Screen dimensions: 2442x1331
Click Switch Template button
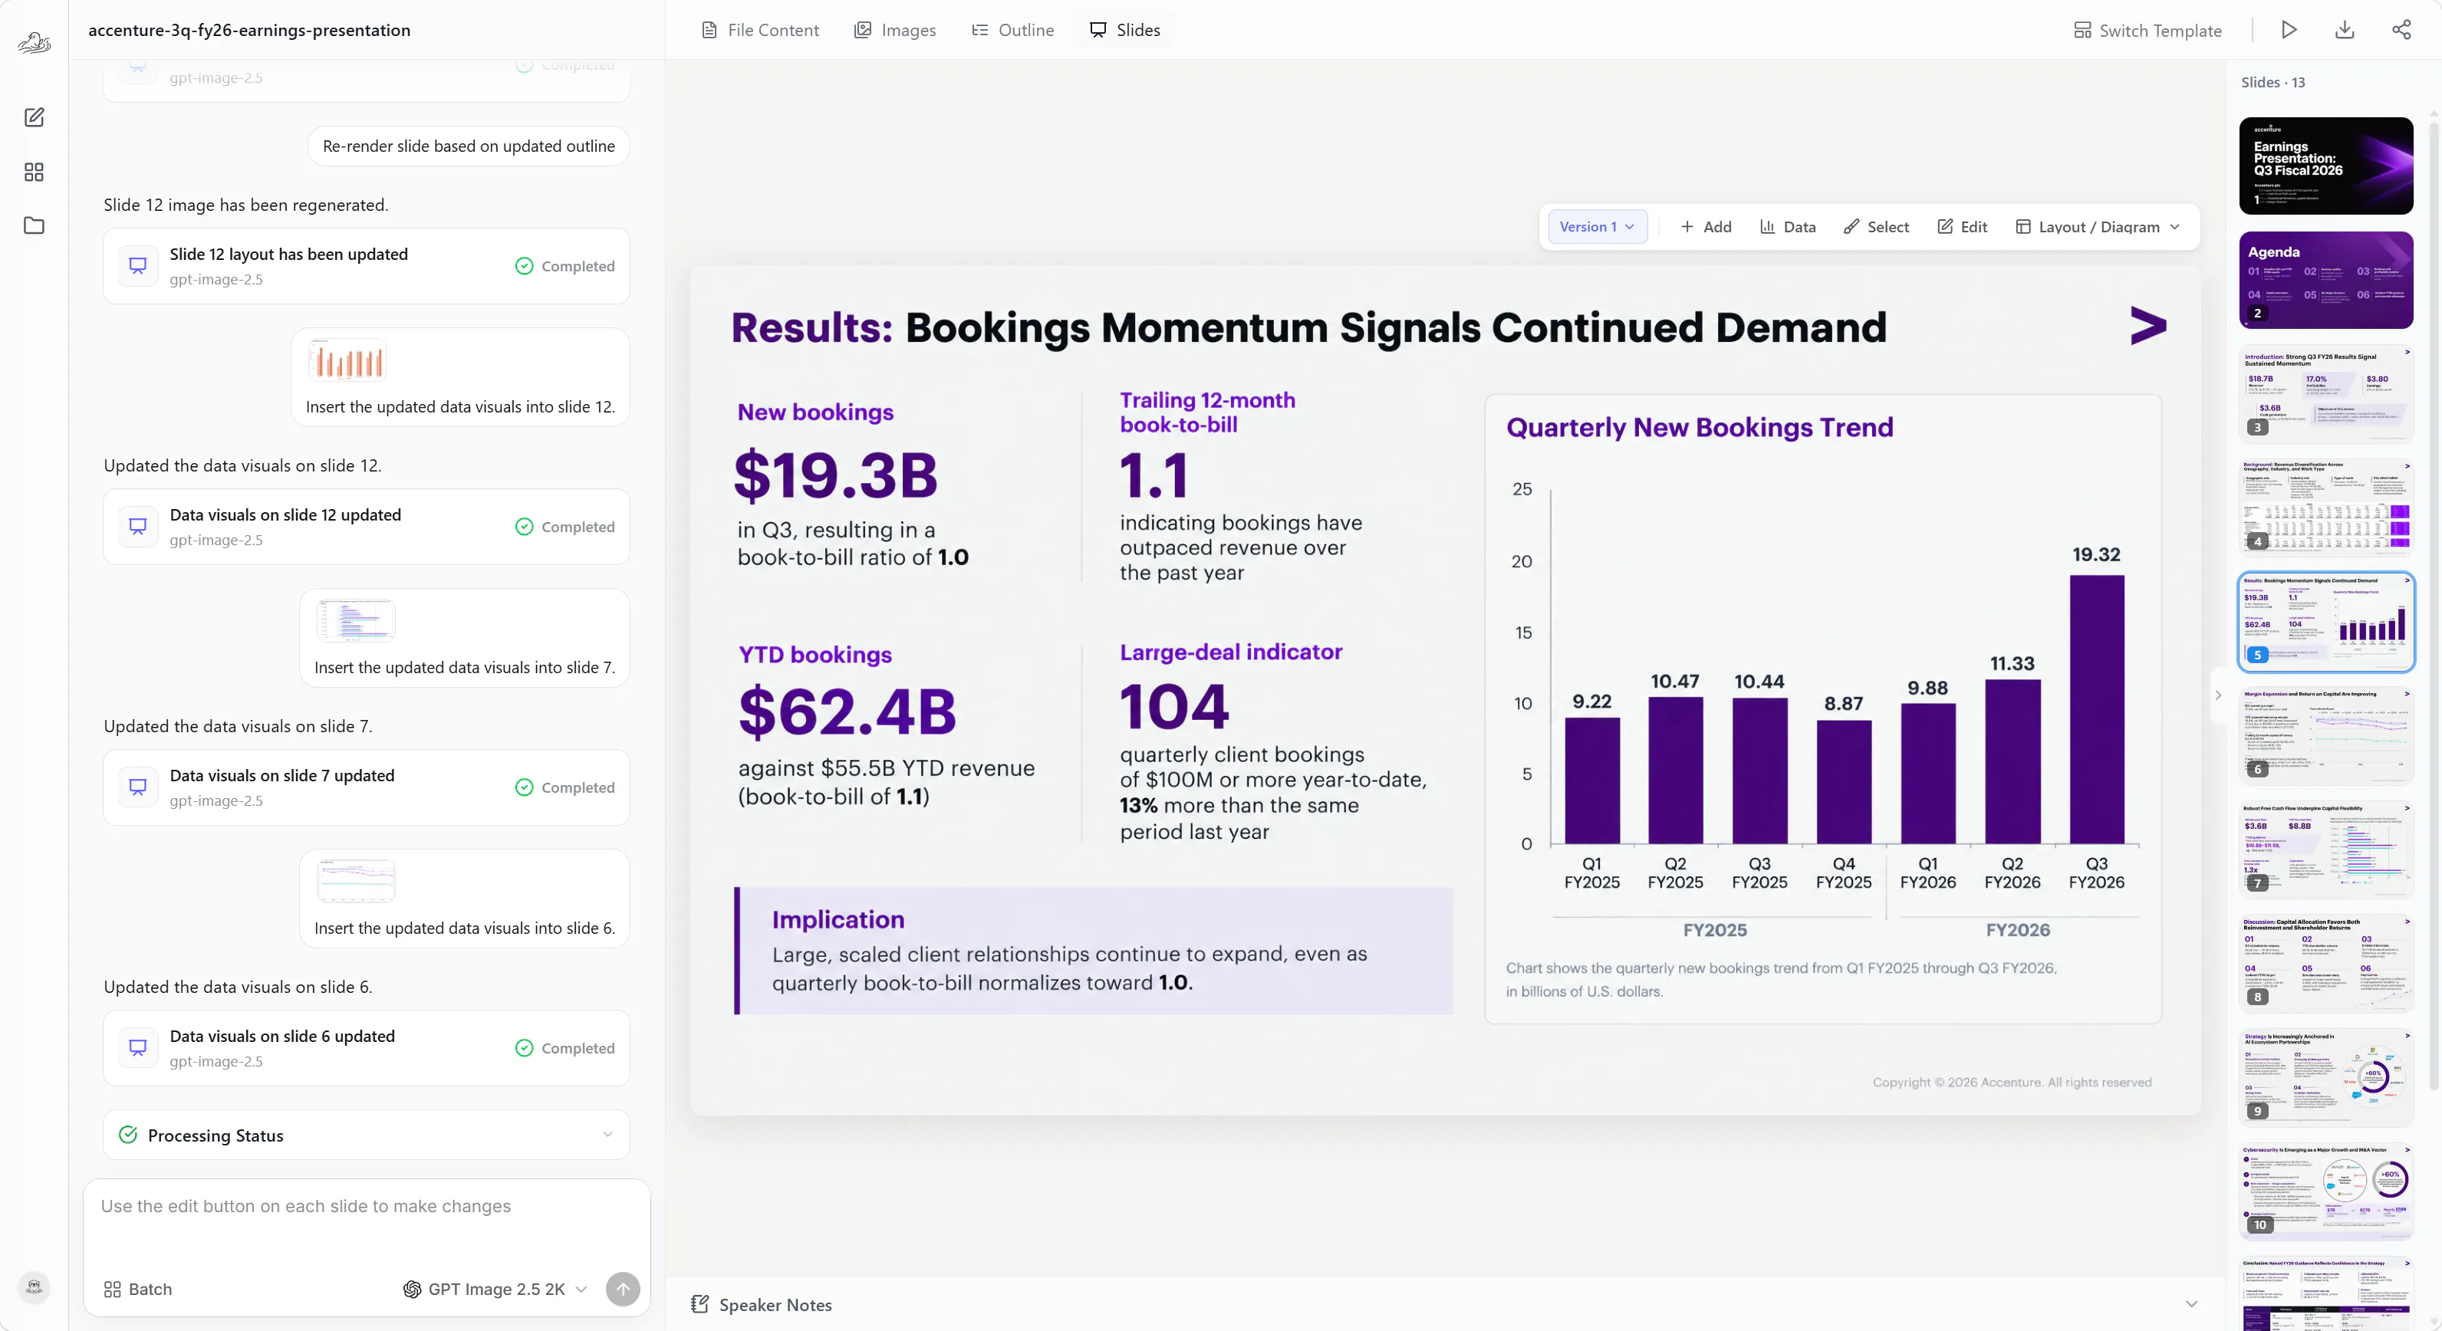(x=2148, y=31)
